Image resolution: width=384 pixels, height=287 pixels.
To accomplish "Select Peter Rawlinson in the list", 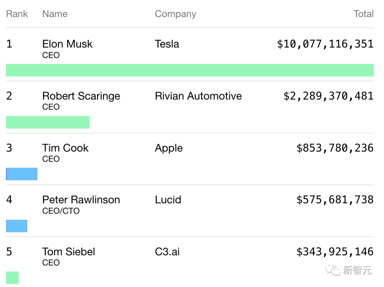I will (x=81, y=200).
